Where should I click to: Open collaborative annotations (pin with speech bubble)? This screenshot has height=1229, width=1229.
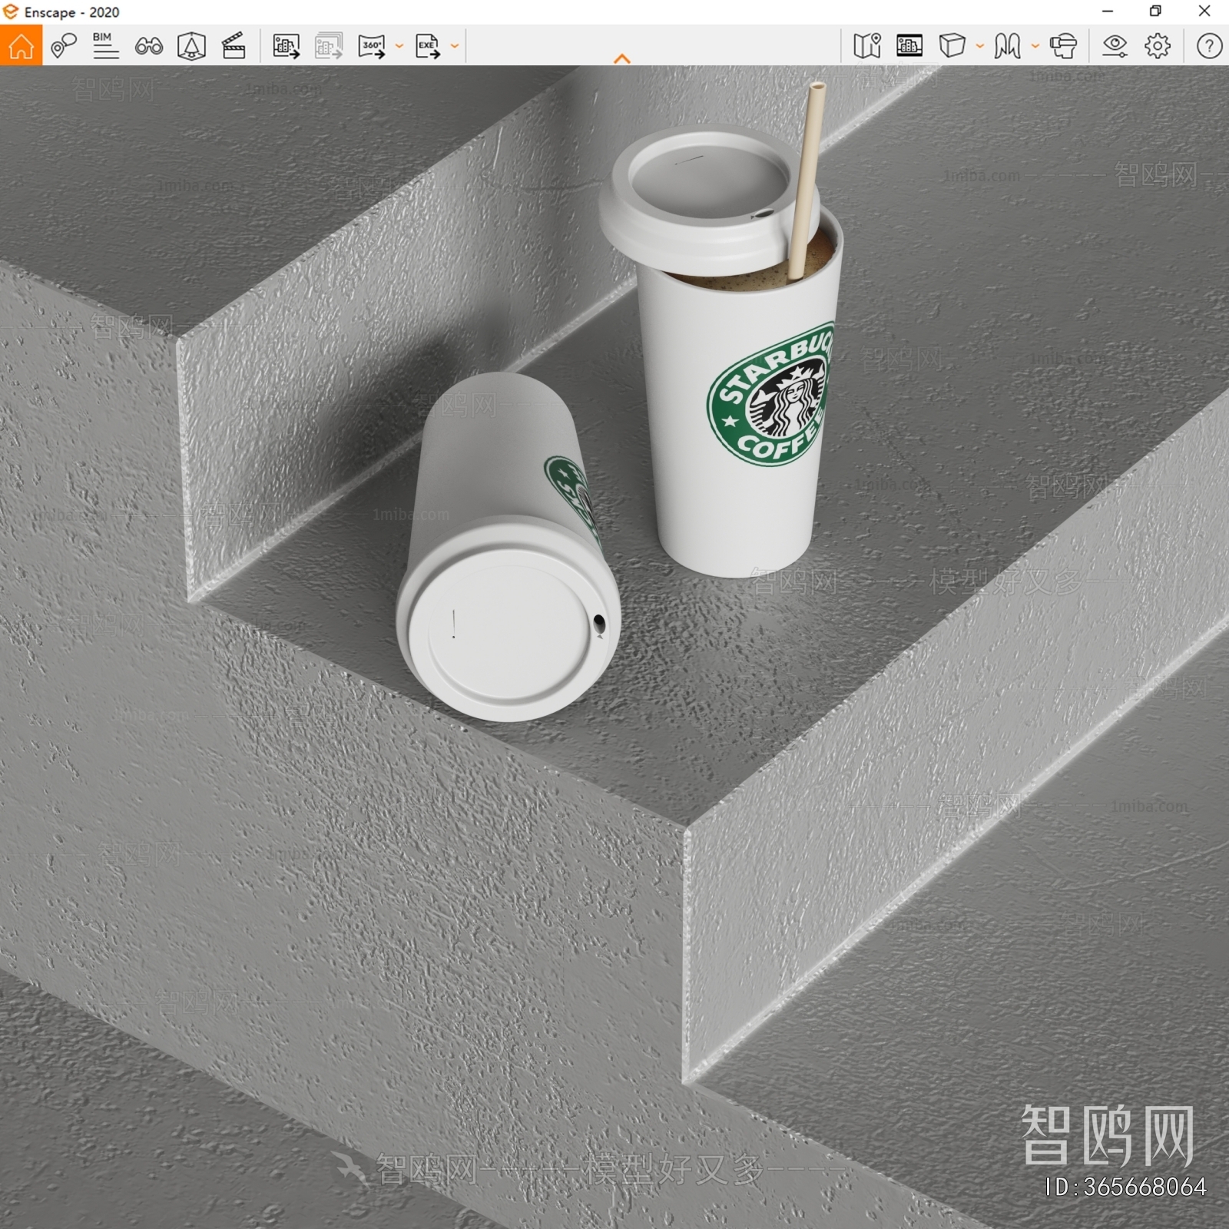point(64,46)
